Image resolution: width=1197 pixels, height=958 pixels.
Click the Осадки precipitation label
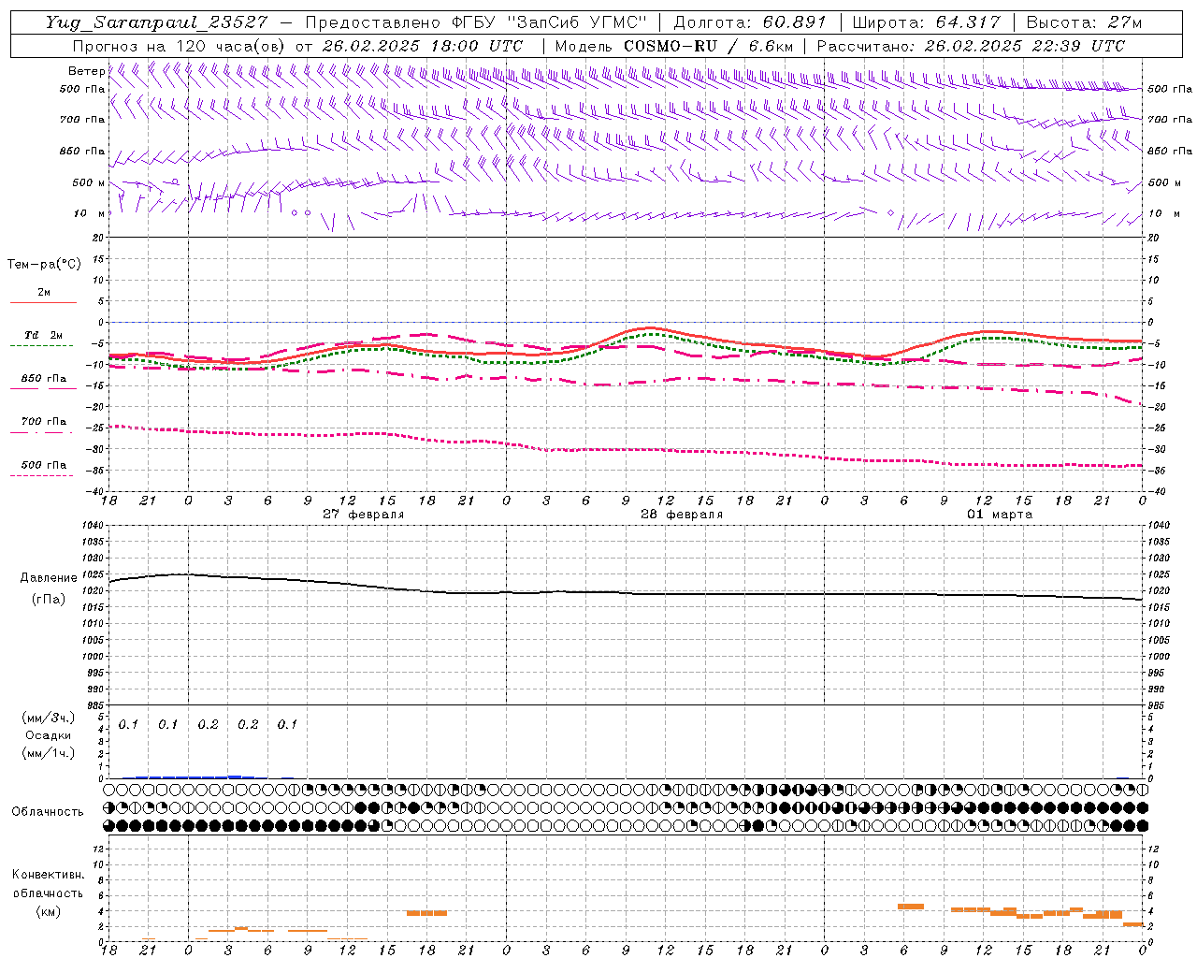[49, 735]
